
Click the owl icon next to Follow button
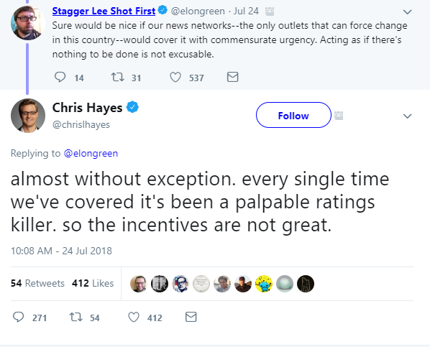(339, 116)
